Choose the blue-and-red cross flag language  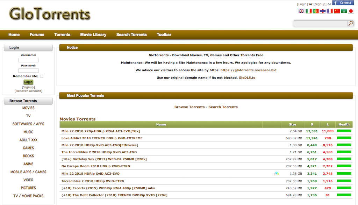[323, 11]
